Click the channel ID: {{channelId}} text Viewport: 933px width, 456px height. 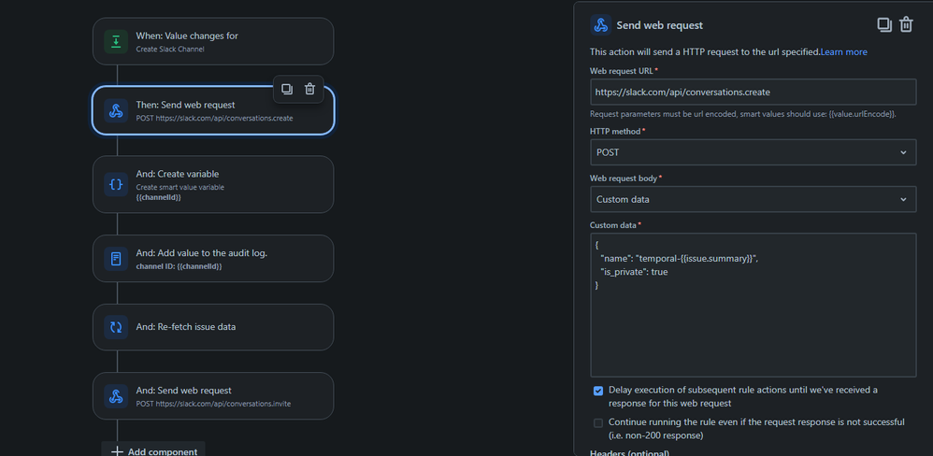click(x=179, y=266)
